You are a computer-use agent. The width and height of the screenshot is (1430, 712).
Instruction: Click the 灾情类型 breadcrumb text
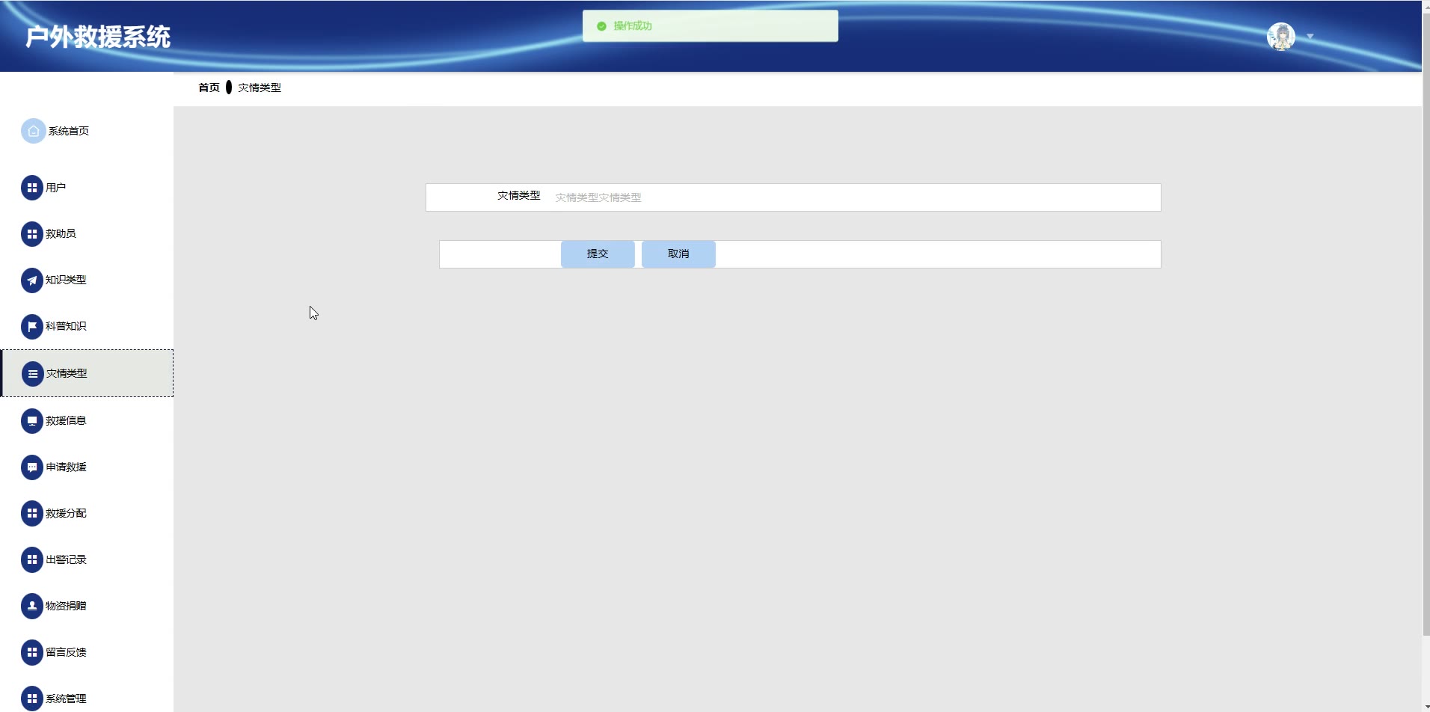click(x=260, y=88)
